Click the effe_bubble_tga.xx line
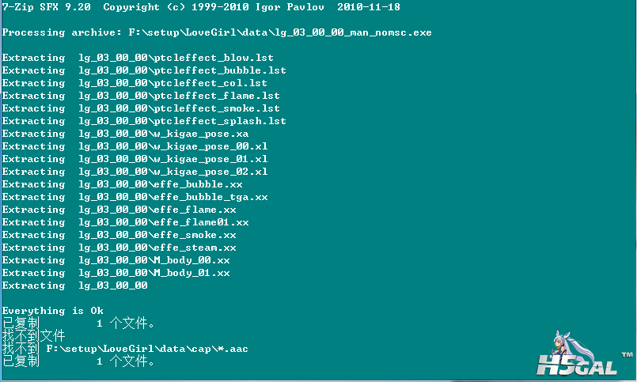The image size is (637, 382). (x=135, y=197)
